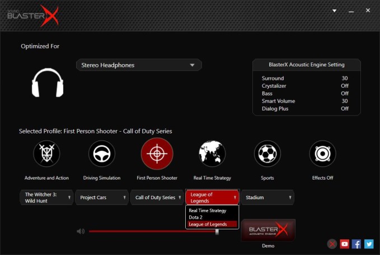Click the Demo label text
This screenshot has width=380, height=255.
click(x=268, y=246)
